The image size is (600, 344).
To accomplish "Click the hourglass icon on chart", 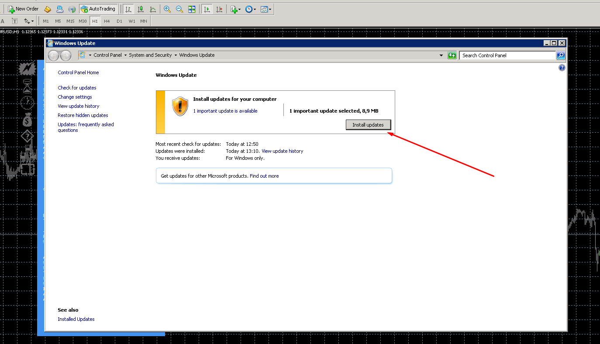I will [28, 86].
